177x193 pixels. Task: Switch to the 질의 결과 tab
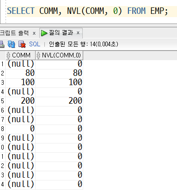(x=61, y=33)
